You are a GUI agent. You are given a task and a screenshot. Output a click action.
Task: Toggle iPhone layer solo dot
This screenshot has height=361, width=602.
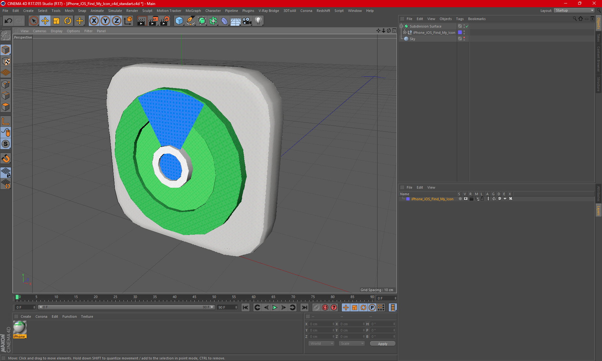[460, 199]
